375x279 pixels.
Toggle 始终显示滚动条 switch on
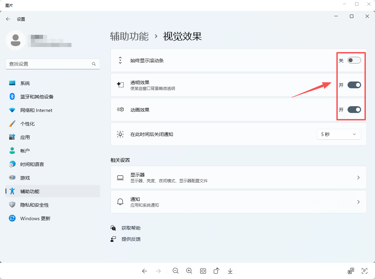coord(354,61)
